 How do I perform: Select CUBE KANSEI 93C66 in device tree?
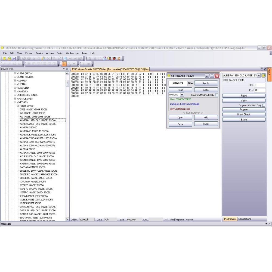click(x=30, y=203)
